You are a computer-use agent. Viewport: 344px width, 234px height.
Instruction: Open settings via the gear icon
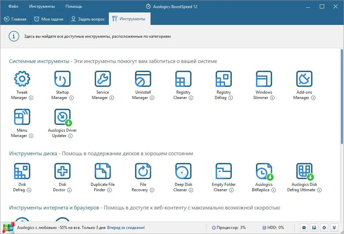[x=324, y=228]
